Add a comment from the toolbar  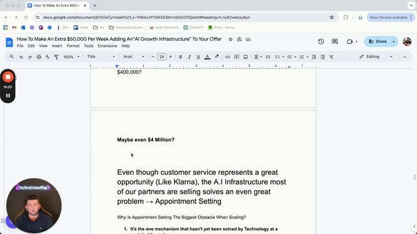point(237,57)
